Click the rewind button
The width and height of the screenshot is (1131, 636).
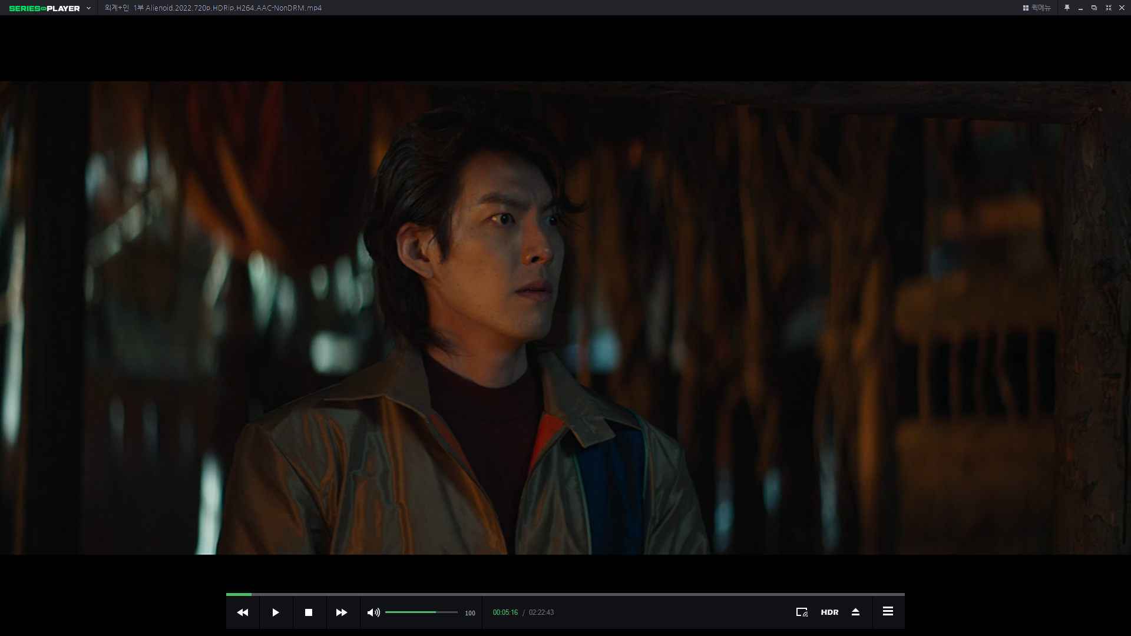243,612
